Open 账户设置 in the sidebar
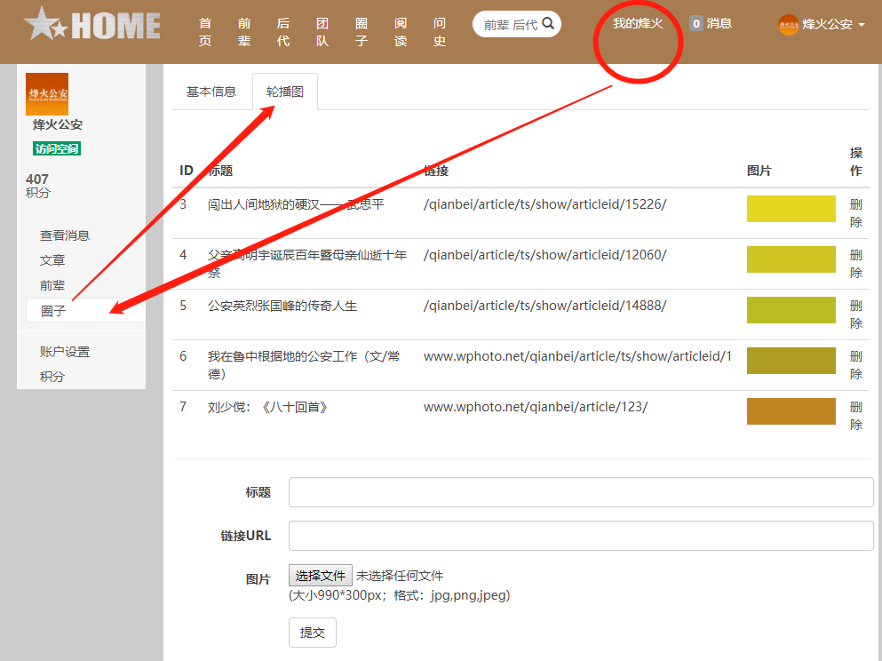The height and width of the screenshot is (661, 882). click(65, 352)
